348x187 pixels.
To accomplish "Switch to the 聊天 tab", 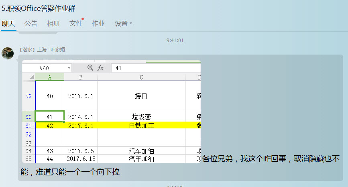I will (8, 24).
